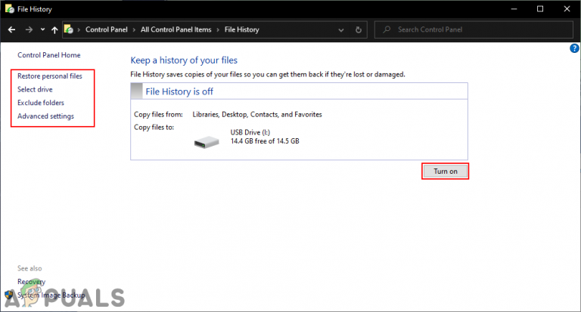This screenshot has width=581, height=312.
Task: Open Restore personal files
Action: (50, 76)
